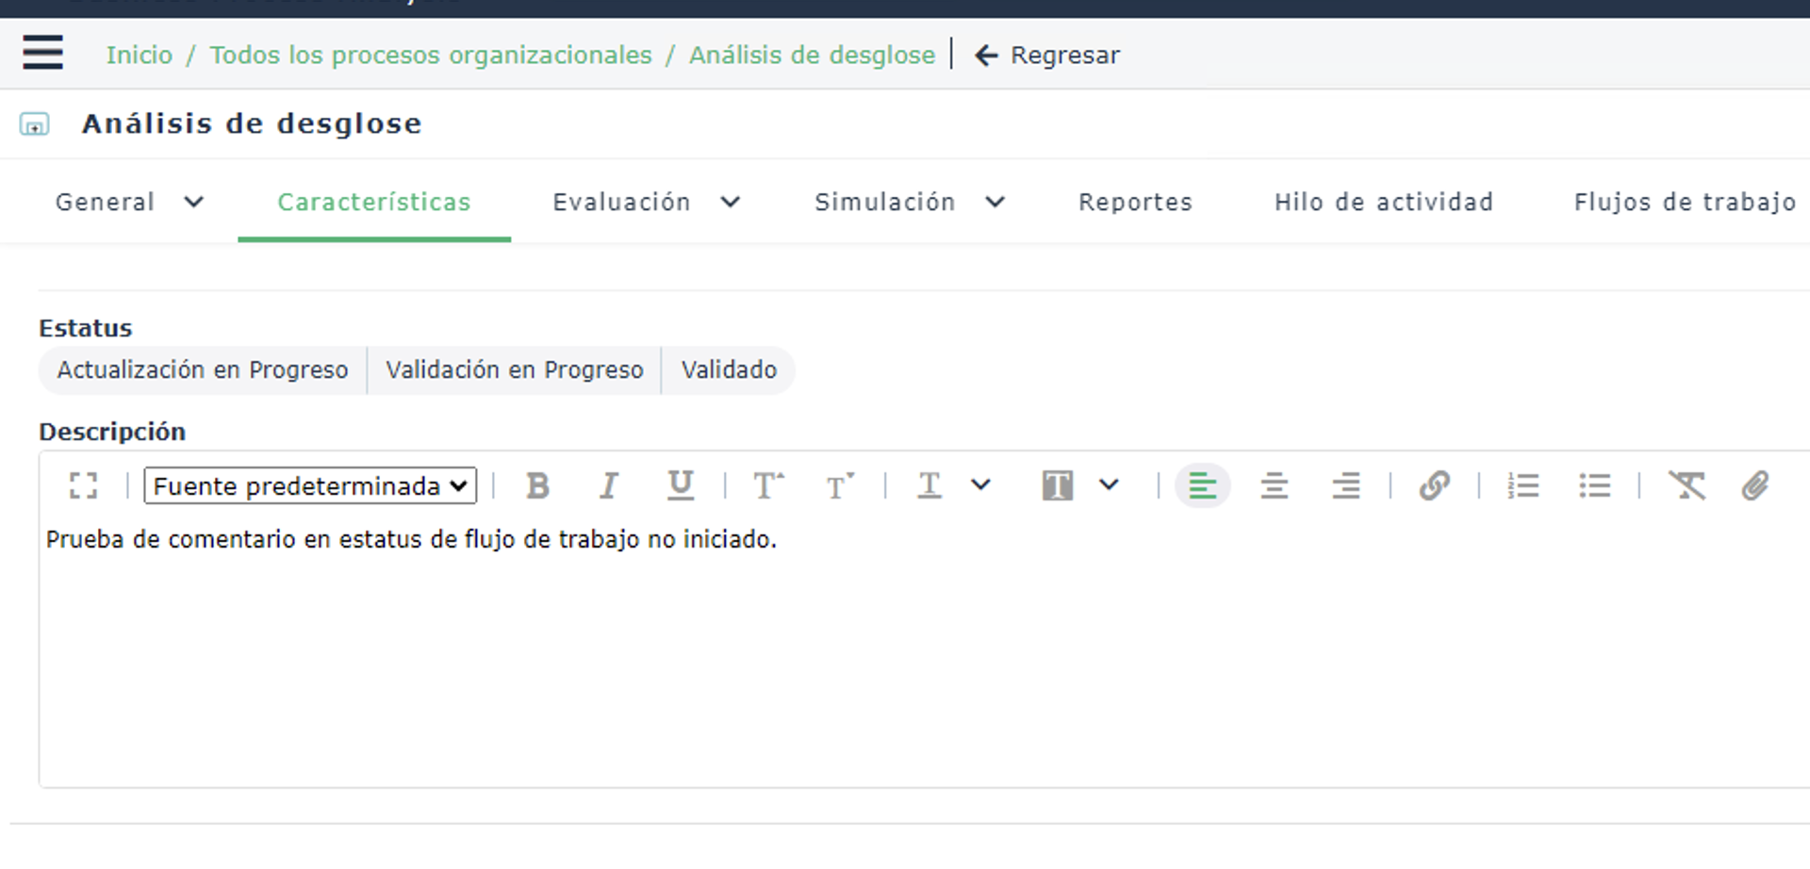The image size is (1810, 869).
Task: Expand the text color dropdown arrow
Action: pyautogui.click(x=981, y=485)
